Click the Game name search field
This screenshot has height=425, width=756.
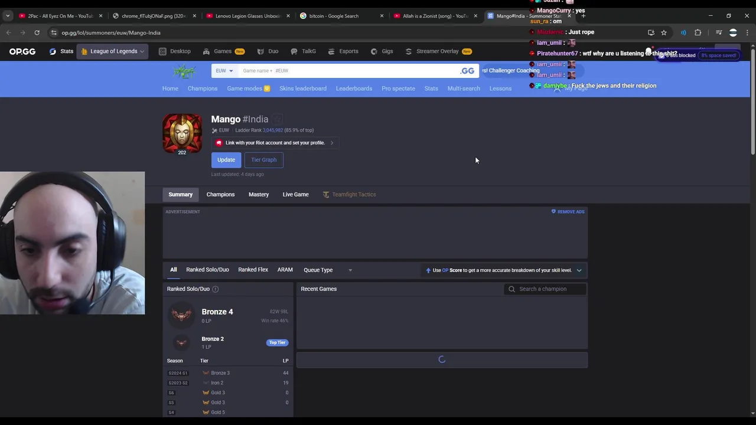point(348,71)
